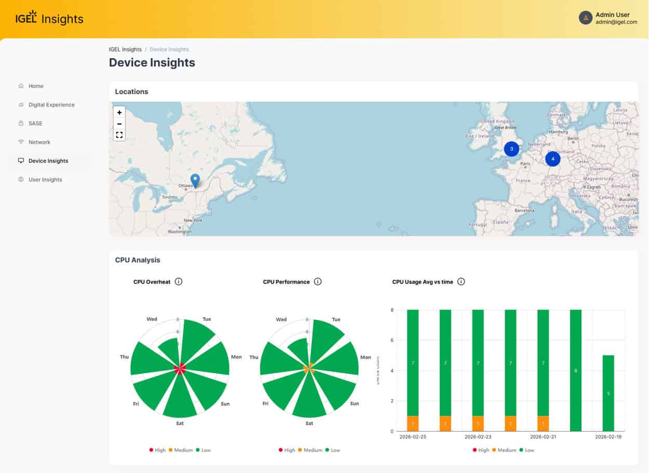Show CPU Performance info tooltip icon
Image resolution: width=649 pixels, height=473 pixels.
point(318,282)
